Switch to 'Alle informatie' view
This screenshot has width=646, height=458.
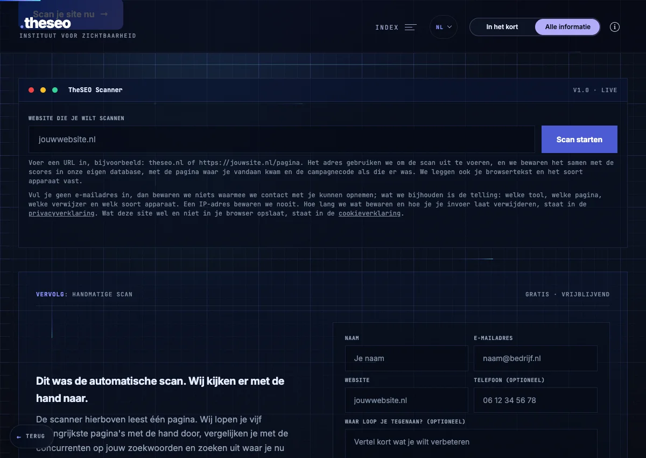click(x=567, y=27)
